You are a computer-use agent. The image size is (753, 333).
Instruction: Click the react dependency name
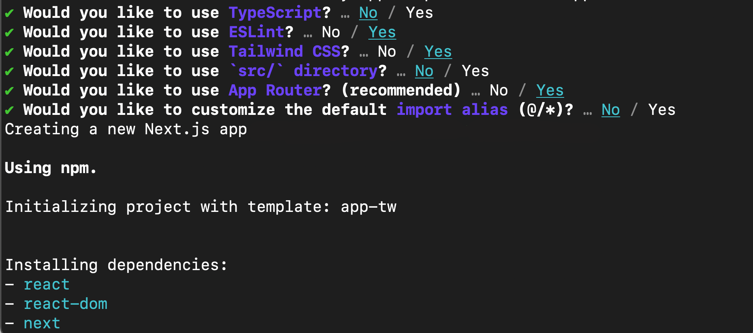point(47,285)
